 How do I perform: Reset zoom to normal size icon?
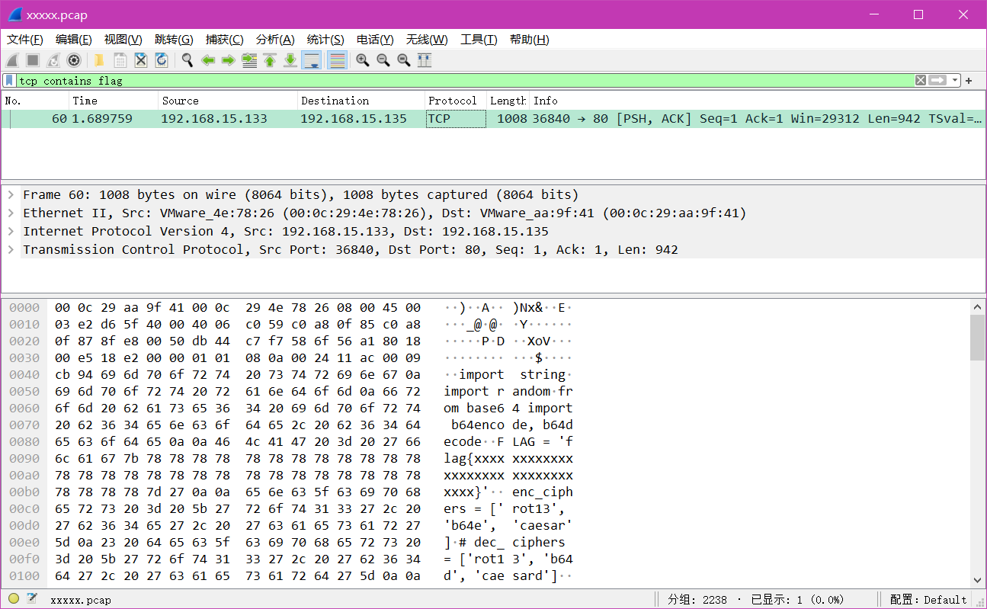[404, 60]
